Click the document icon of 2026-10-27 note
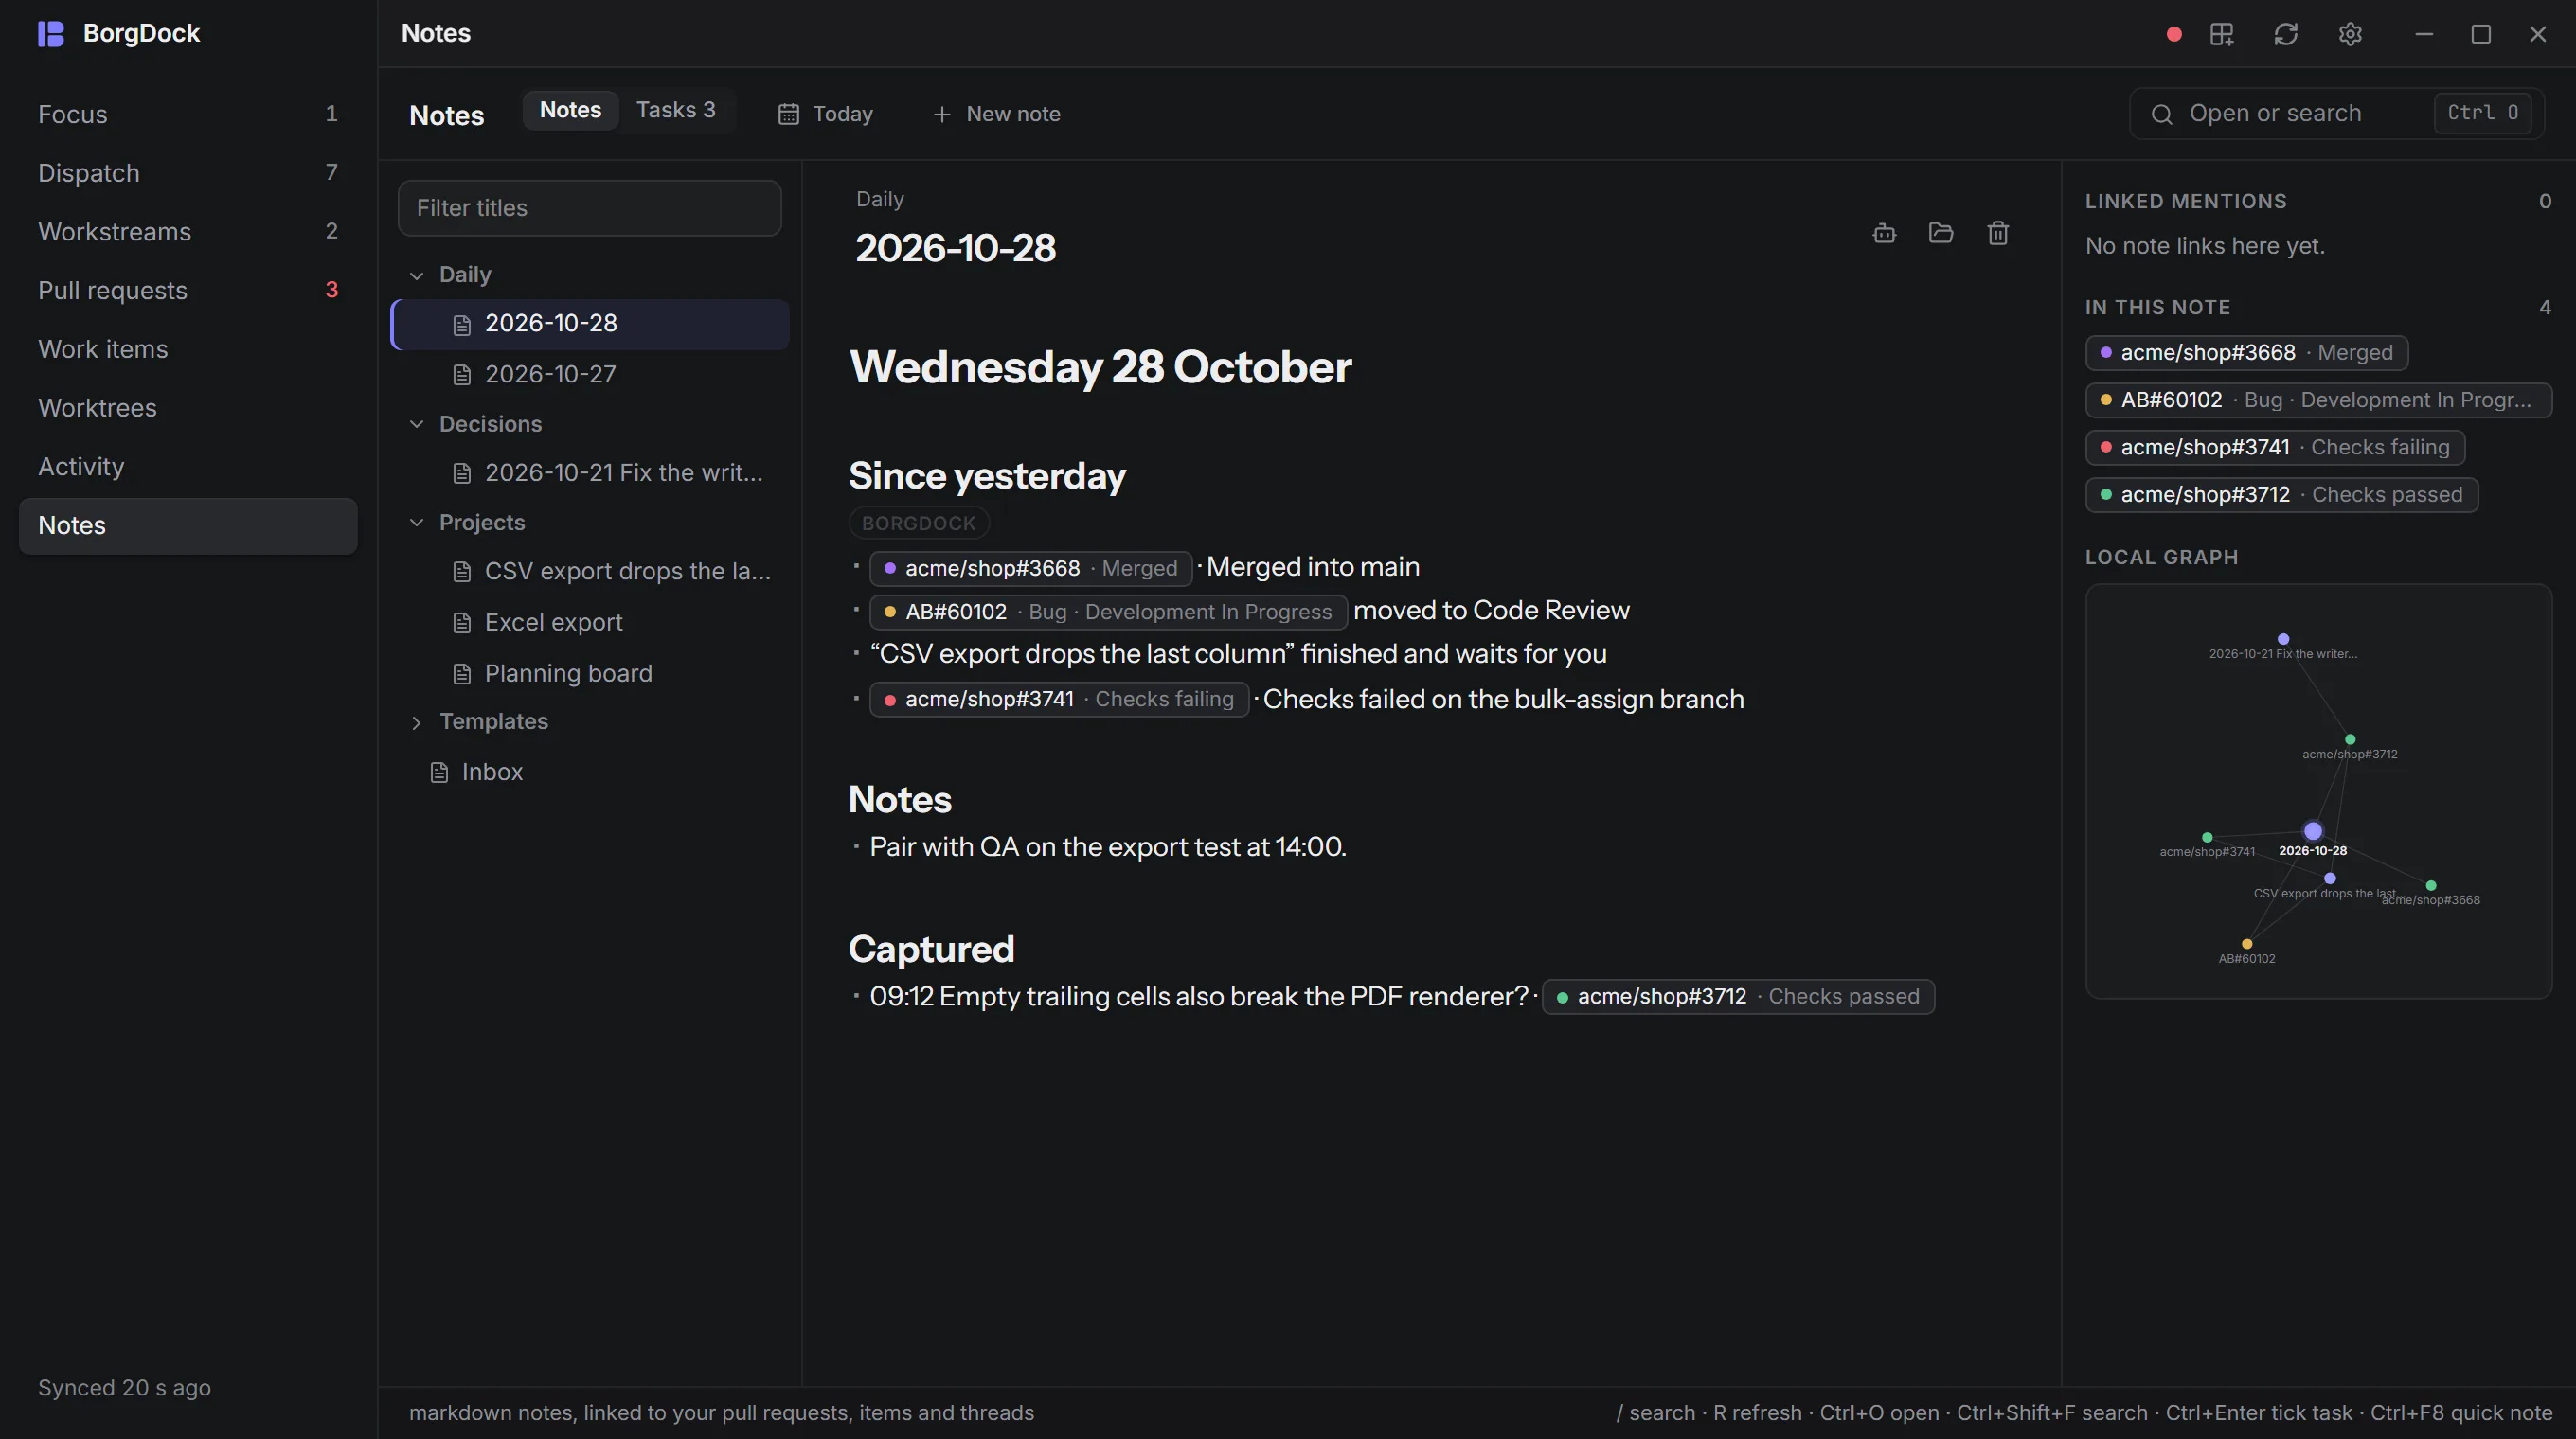The height and width of the screenshot is (1439, 2576). [462, 375]
